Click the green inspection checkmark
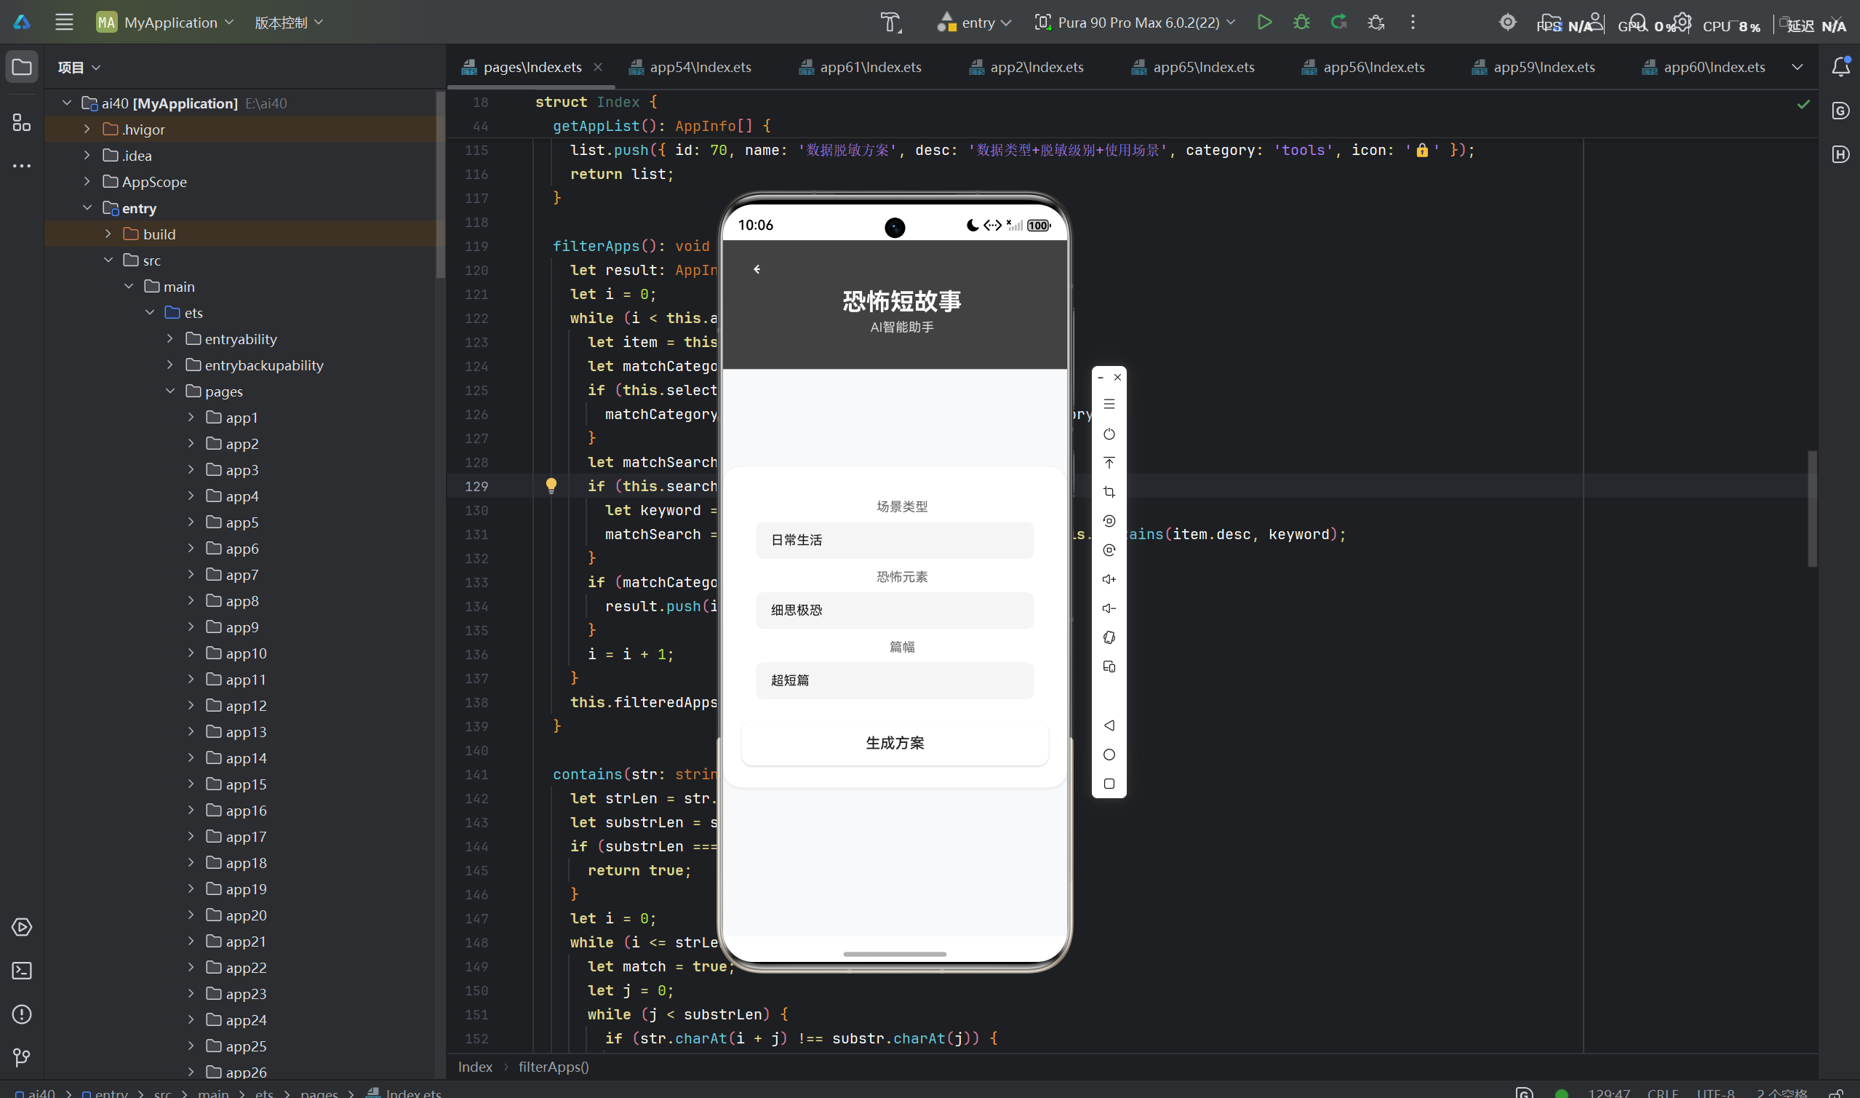The height and width of the screenshot is (1098, 1860). (1804, 103)
